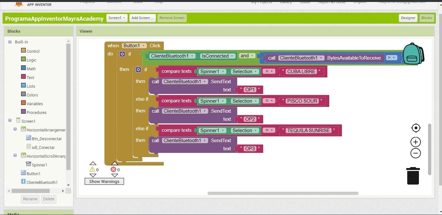Click the CUBA LIBRE text literal

301,72
